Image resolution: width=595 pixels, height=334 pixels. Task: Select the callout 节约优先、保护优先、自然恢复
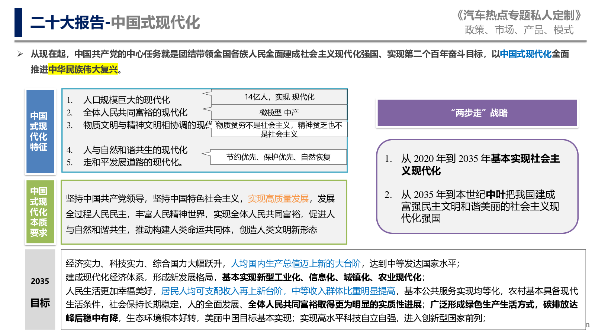pos(279,157)
